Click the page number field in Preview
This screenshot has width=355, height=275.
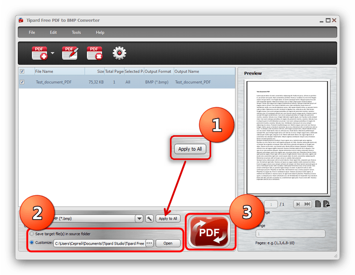(x=271, y=204)
